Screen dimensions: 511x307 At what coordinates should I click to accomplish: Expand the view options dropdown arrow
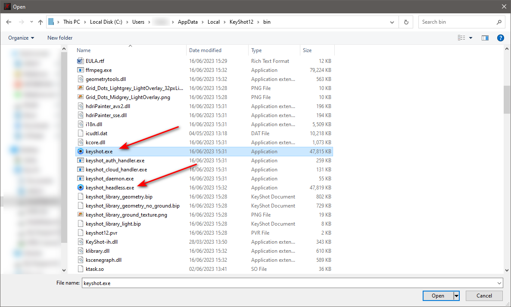coord(470,38)
